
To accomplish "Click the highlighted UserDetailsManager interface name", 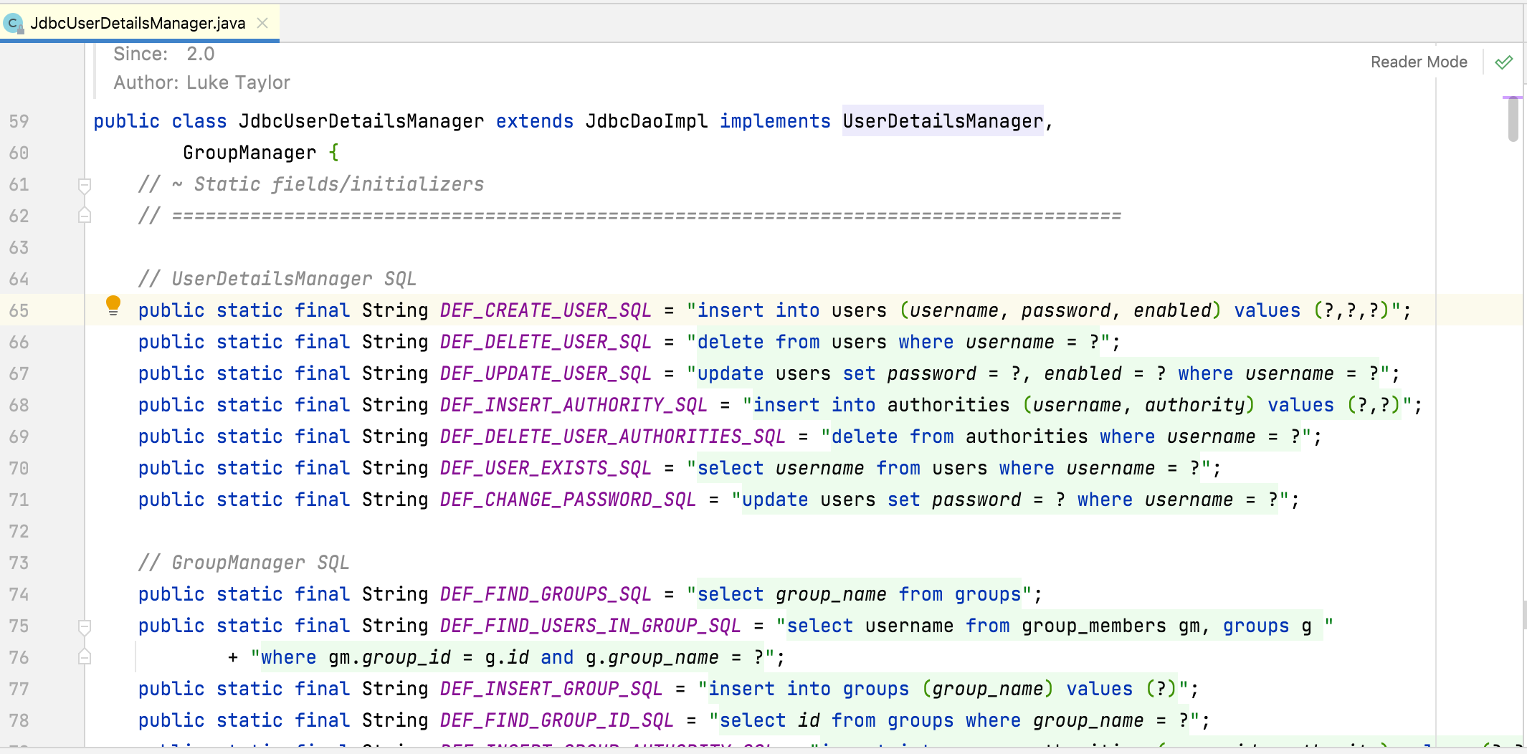I will (x=942, y=121).
